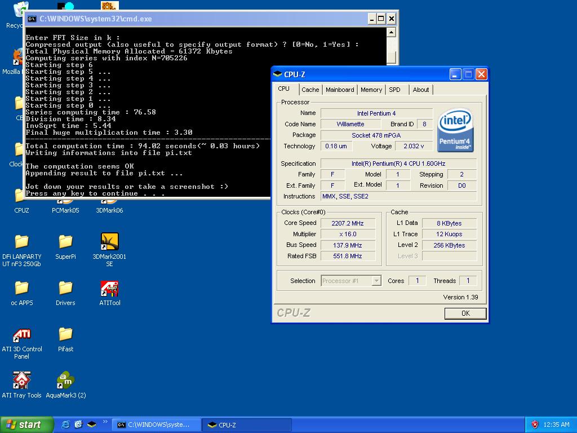577x433 pixels.
Task: Click the Code Name Willamette field
Action: [350, 124]
